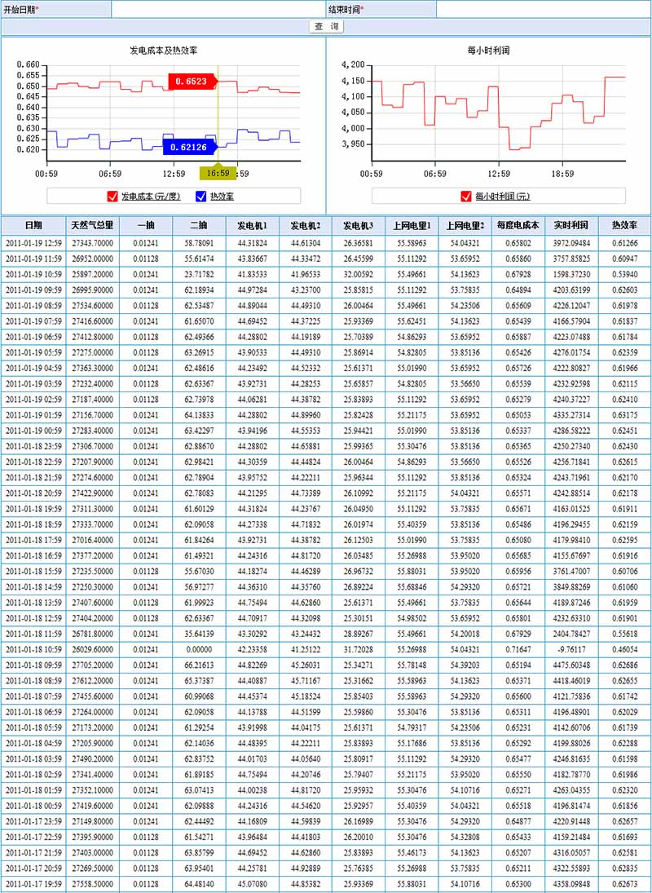Click the negative profit value -9.76117
This screenshot has height=893, width=652.
571,649
